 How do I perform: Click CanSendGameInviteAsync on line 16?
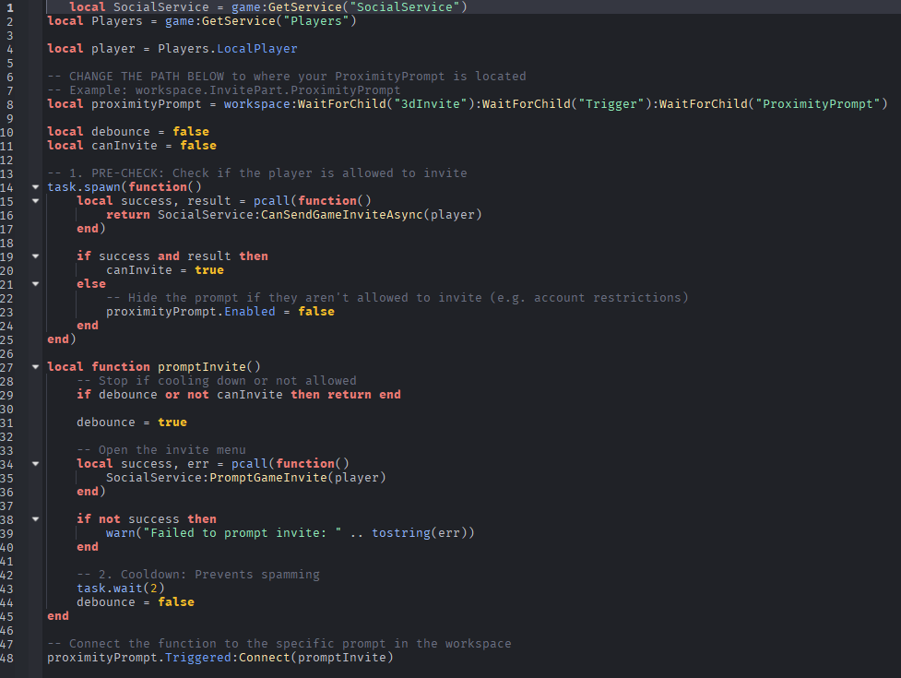coord(342,214)
